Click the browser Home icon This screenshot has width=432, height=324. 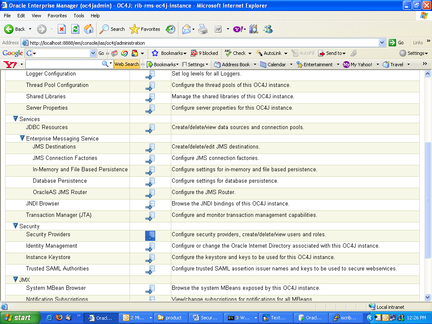89,29
